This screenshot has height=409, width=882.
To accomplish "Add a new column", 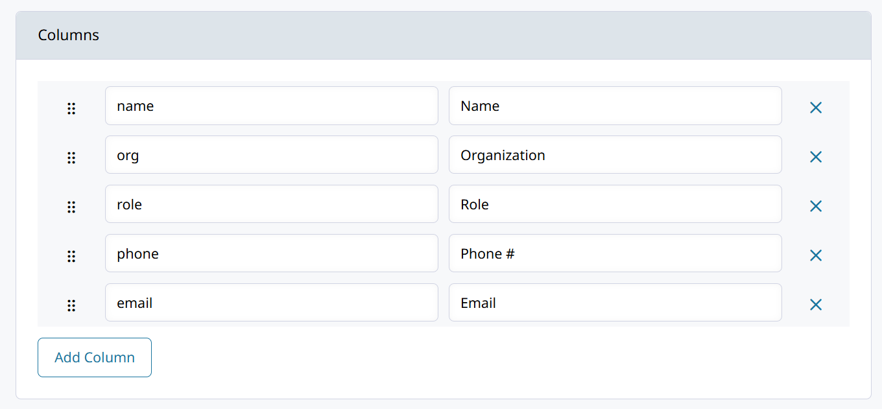I will coord(95,357).
